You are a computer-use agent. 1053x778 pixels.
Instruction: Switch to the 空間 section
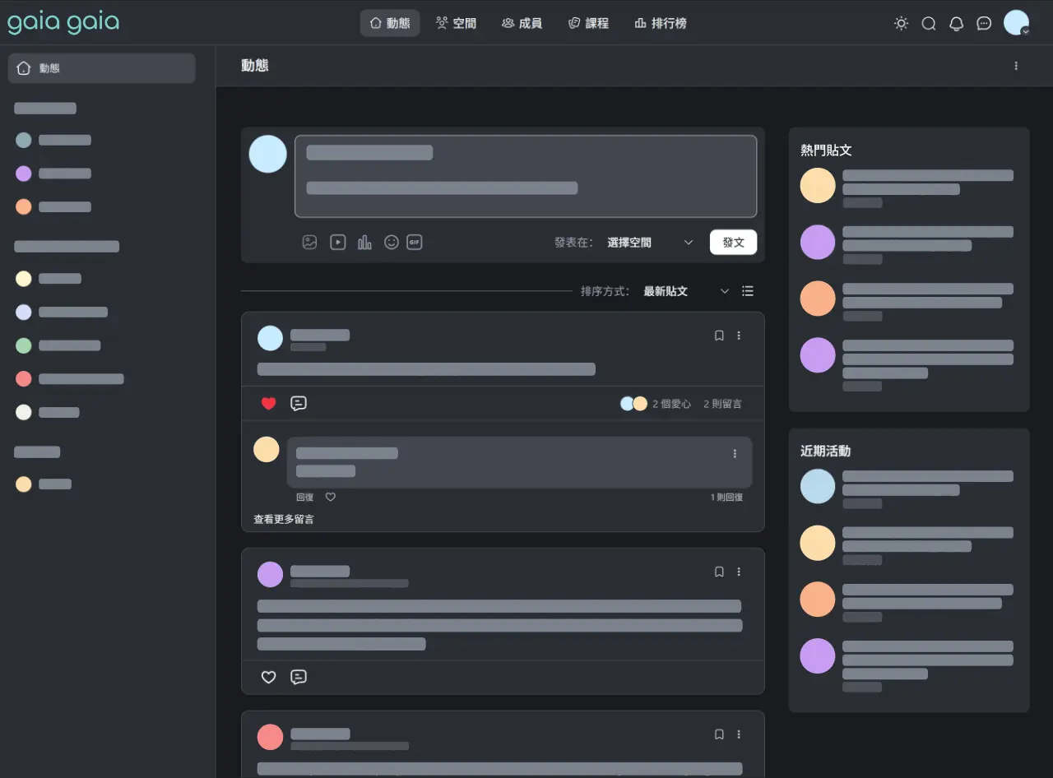[x=456, y=23]
